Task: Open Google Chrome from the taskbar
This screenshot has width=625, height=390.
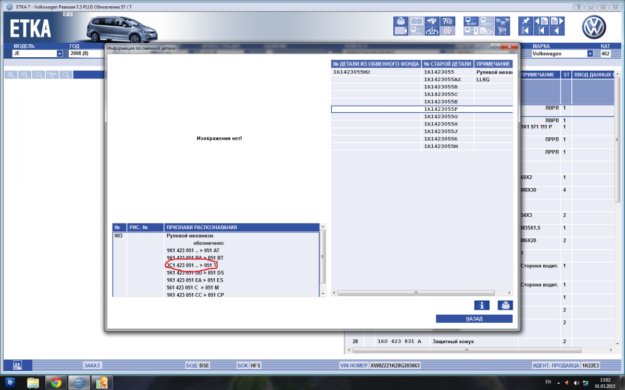Action: pos(56,383)
